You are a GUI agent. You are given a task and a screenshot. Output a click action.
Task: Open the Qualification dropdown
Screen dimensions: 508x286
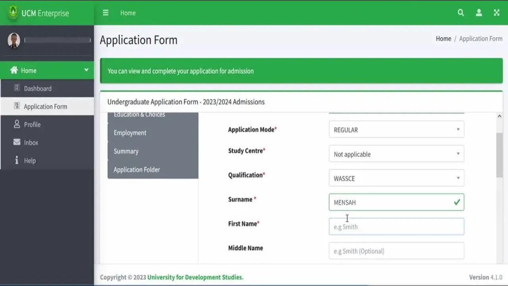[396, 178]
